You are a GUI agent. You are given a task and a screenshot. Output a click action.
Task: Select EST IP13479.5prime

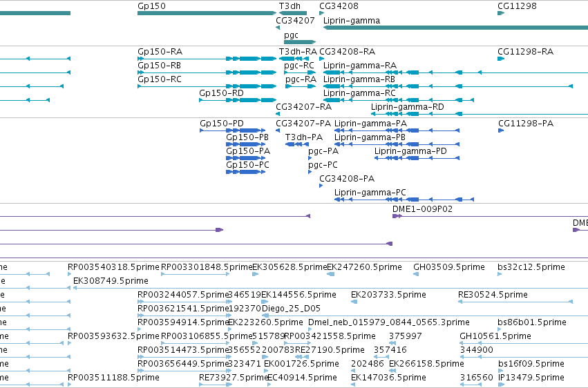[x=531, y=378]
